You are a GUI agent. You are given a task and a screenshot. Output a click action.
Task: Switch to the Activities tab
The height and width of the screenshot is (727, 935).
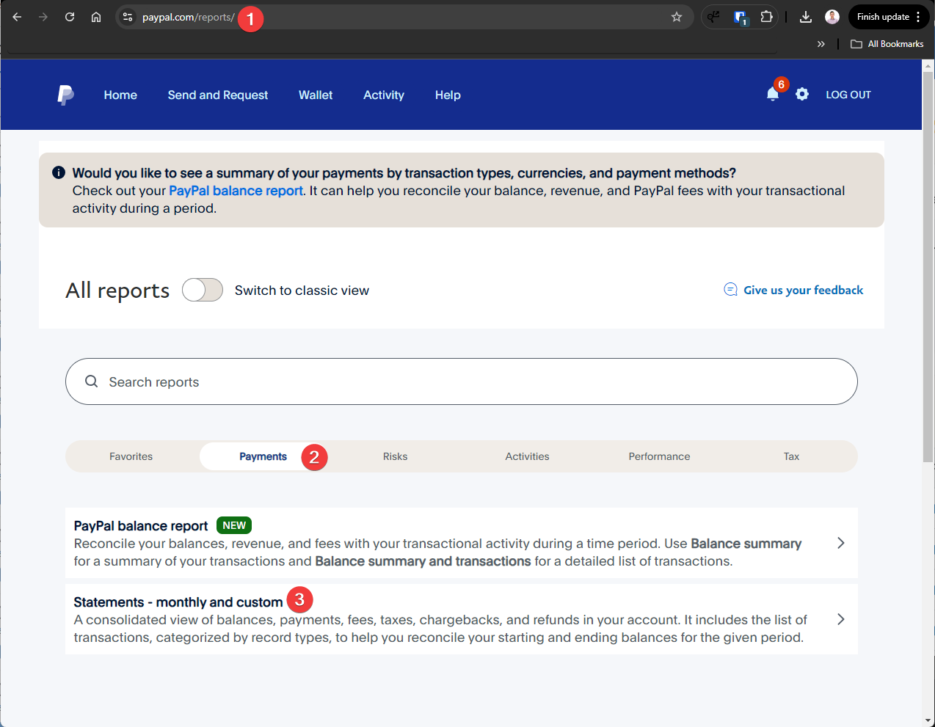click(x=527, y=456)
